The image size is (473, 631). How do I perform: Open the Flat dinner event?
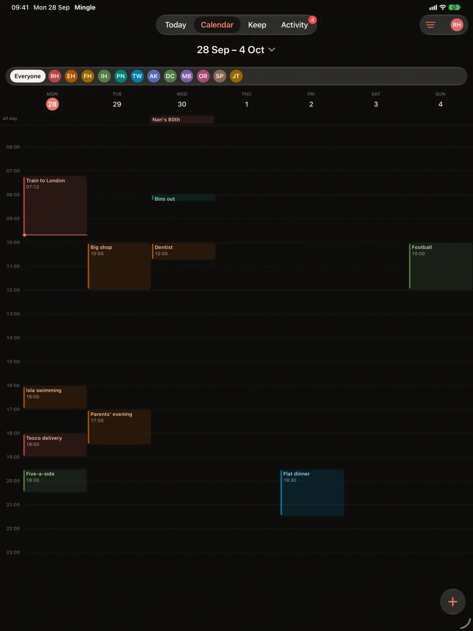pyautogui.click(x=312, y=493)
